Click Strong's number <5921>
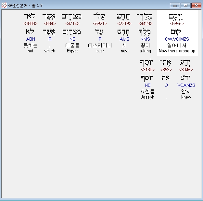 (100, 23)
